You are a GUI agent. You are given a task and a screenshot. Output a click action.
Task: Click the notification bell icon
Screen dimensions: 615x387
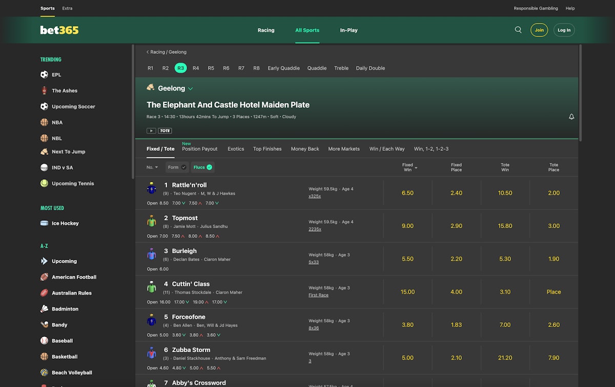pos(571,117)
